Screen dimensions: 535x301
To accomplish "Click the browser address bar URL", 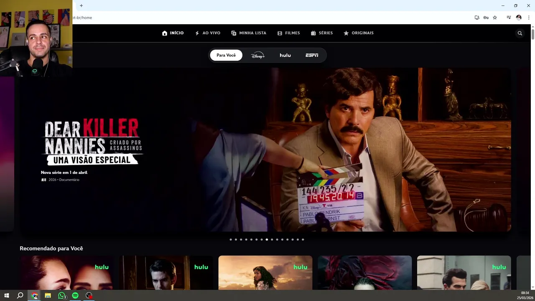I will (82, 18).
